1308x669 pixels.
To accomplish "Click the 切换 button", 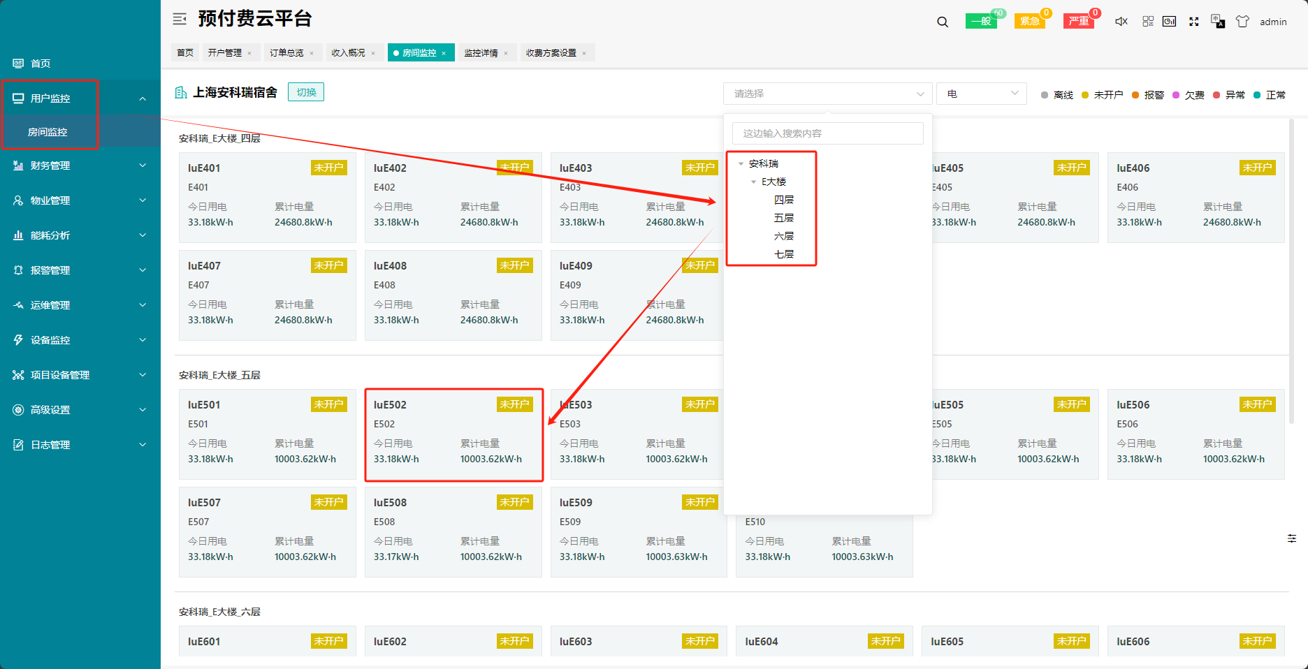I will coord(306,92).
